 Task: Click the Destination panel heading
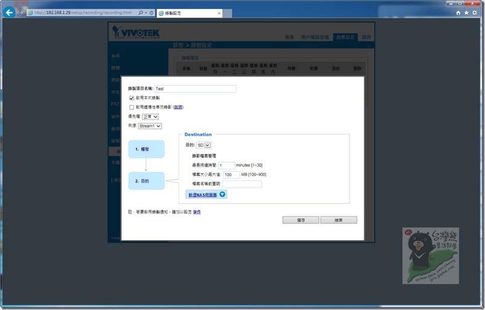tap(198, 134)
